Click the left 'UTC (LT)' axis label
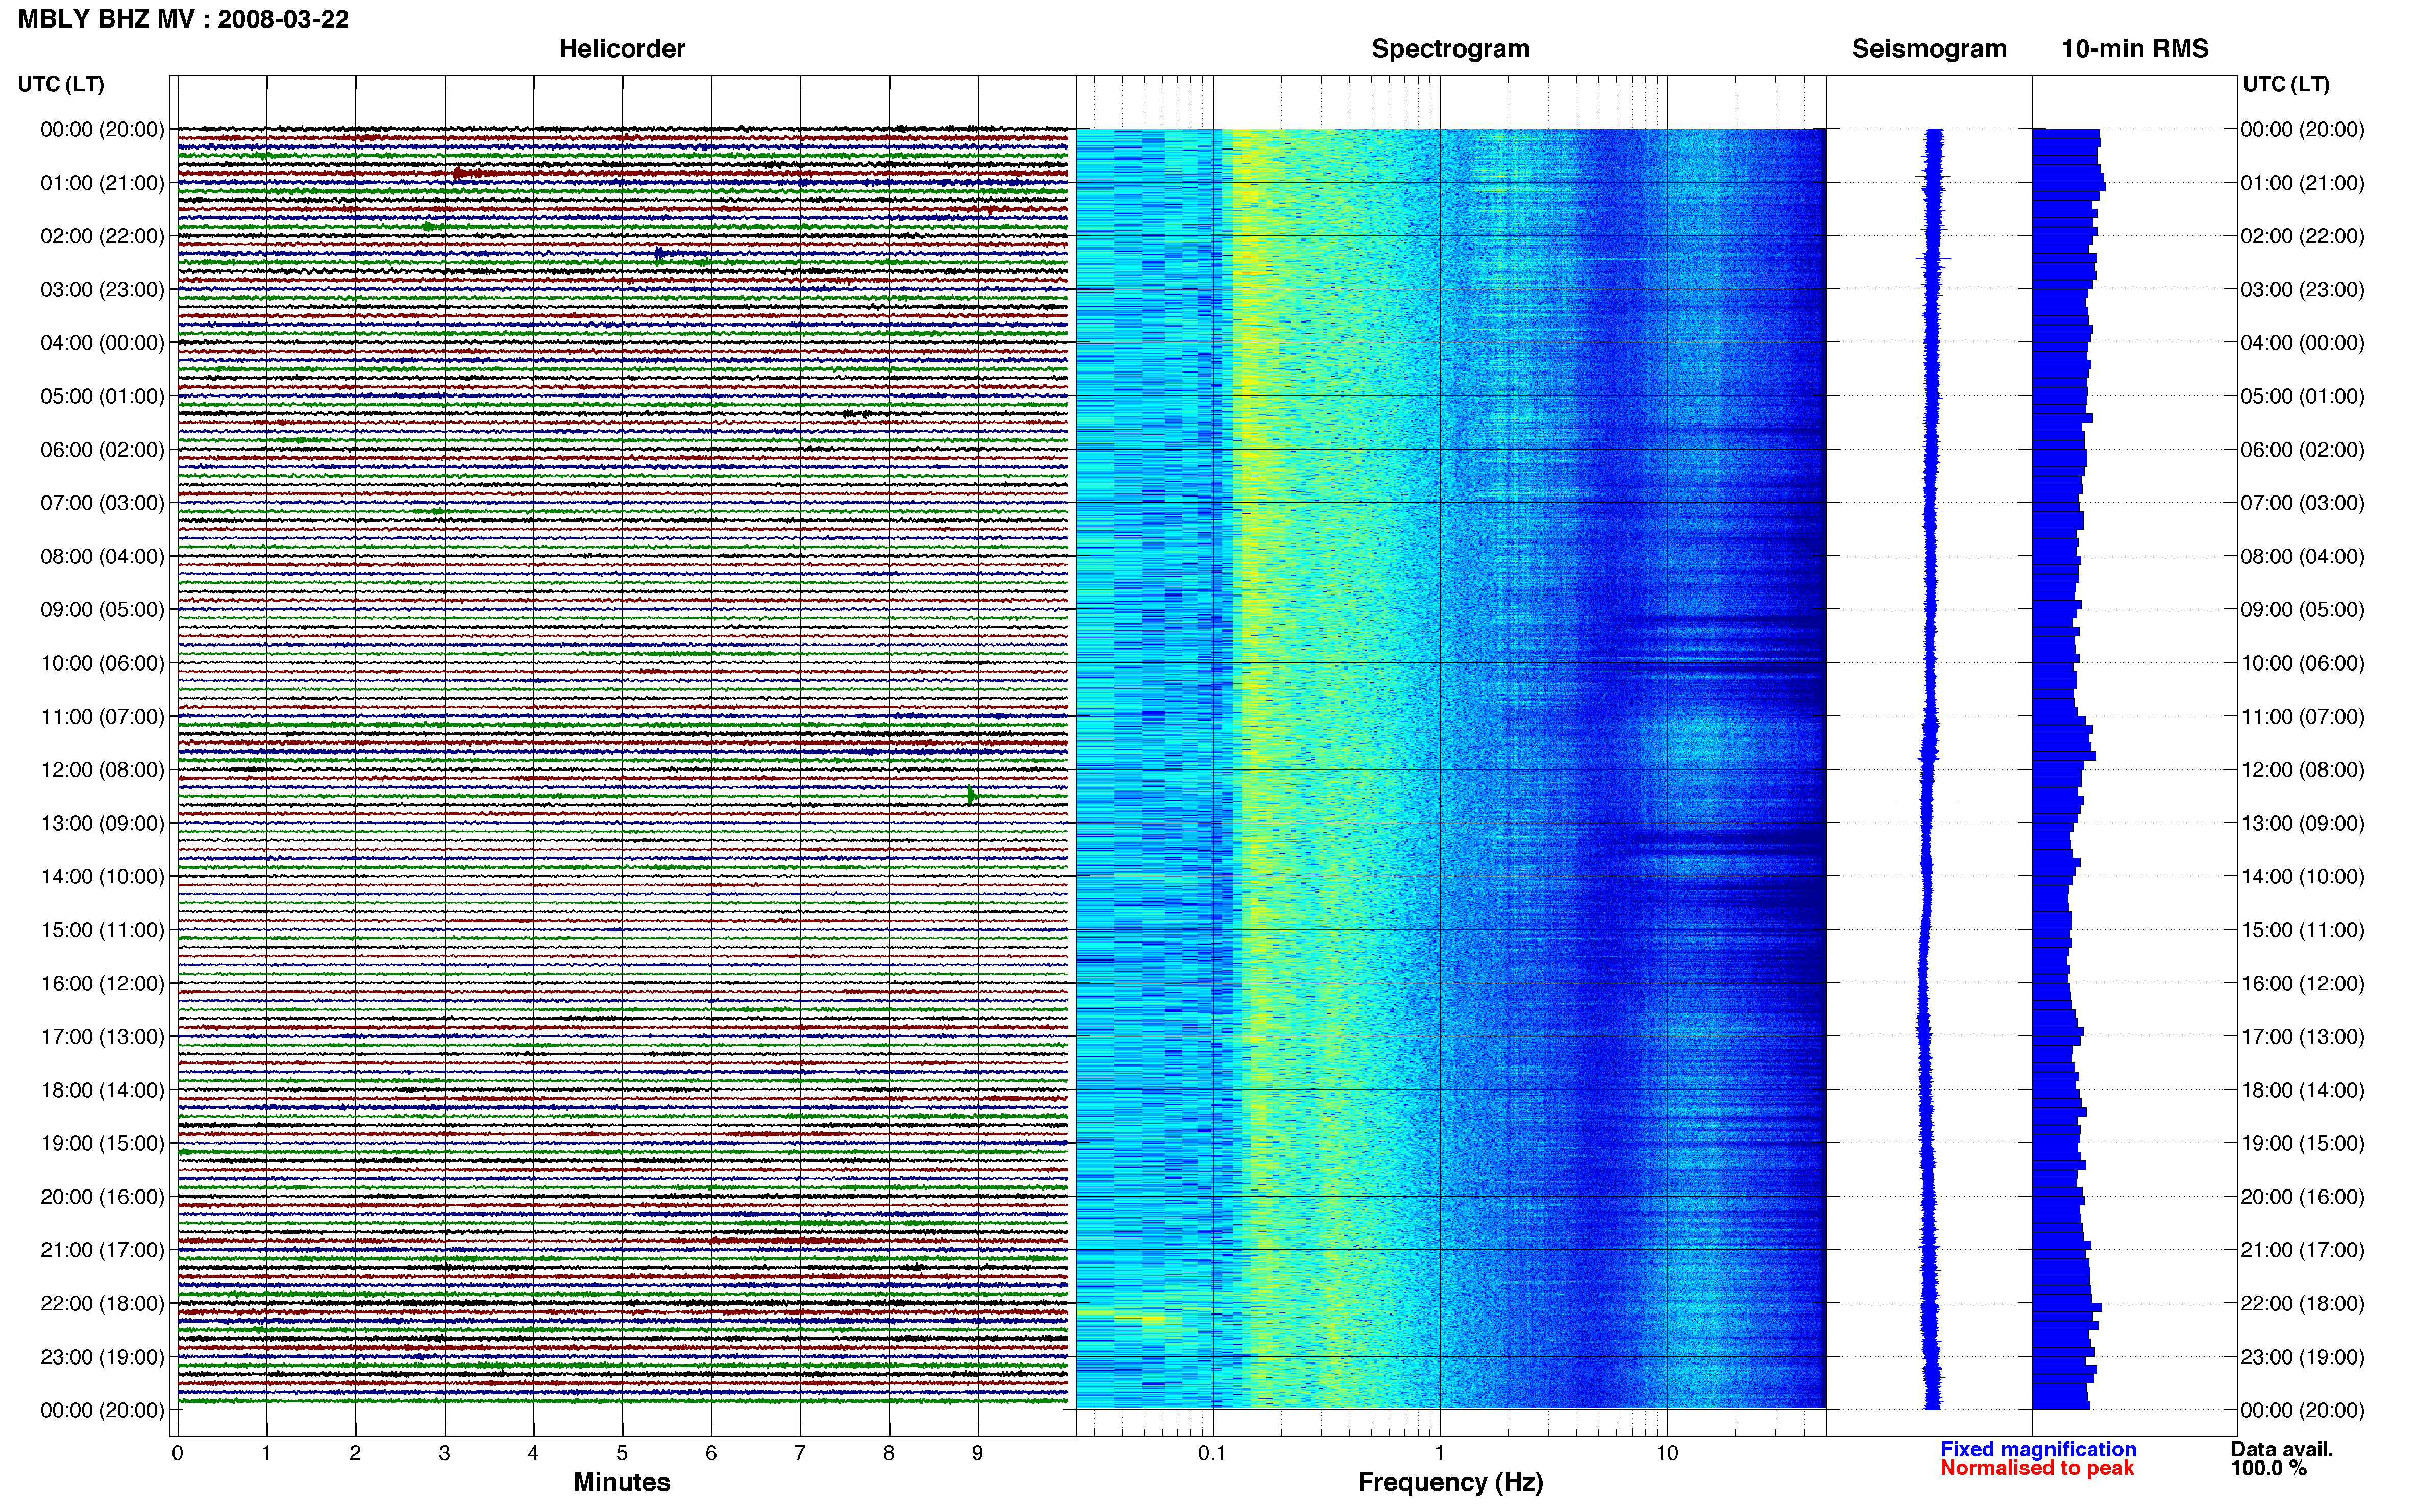Screen dimensions: 2419x1512 click(x=61, y=84)
